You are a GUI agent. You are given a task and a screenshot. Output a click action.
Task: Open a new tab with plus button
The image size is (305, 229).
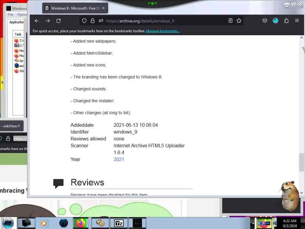pyautogui.click(x=115, y=8)
